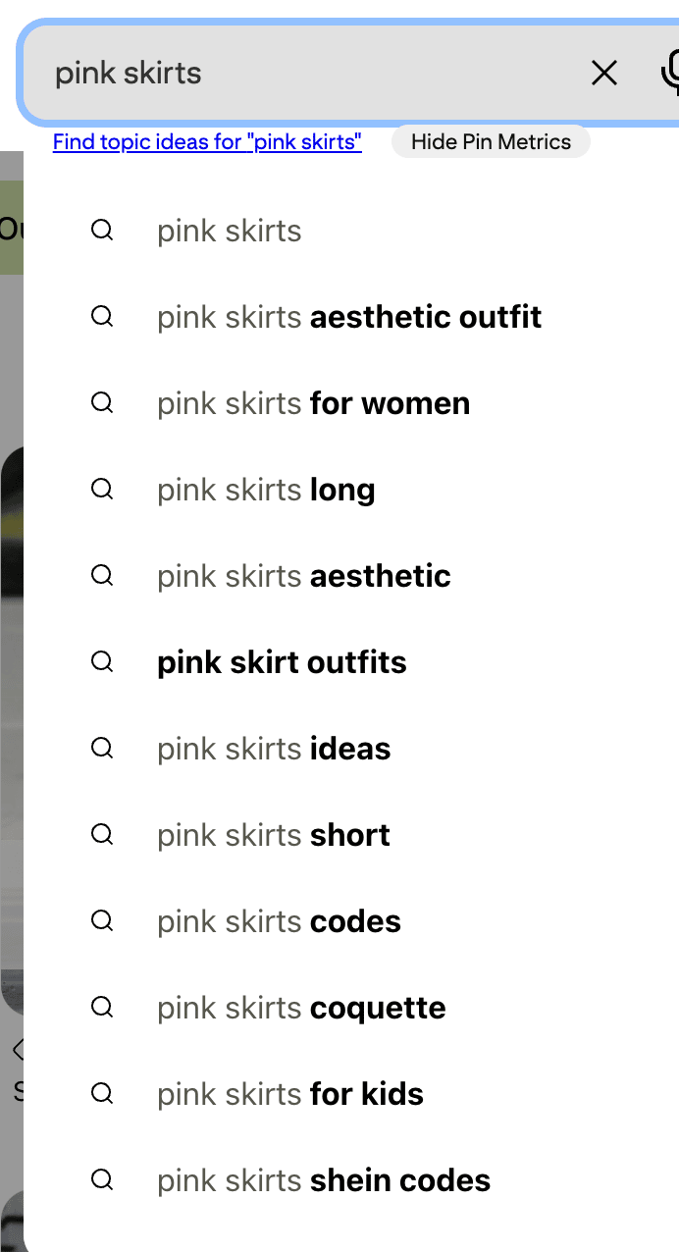This screenshot has width=679, height=1252.
Task: Select the 'pink skirts short' suggestion
Action: tap(351, 835)
